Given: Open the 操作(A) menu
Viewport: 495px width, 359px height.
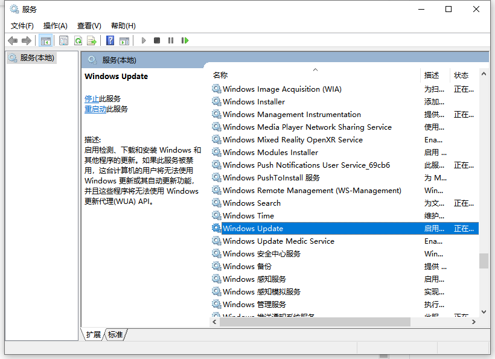Looking at the screenshot, I should click(x=55, y=25).
